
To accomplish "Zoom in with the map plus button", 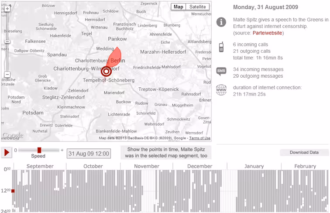I will (x=7, y=9).
